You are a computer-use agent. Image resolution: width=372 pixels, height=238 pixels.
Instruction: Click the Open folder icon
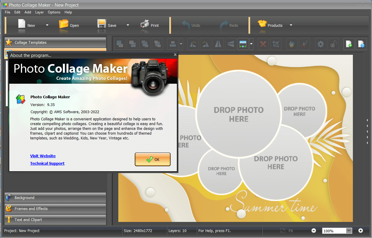click(64, 24)
